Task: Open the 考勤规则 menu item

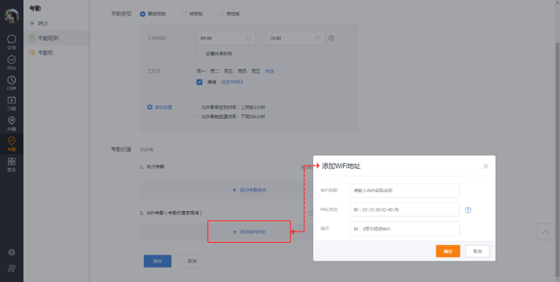Action: coord(56,38)
